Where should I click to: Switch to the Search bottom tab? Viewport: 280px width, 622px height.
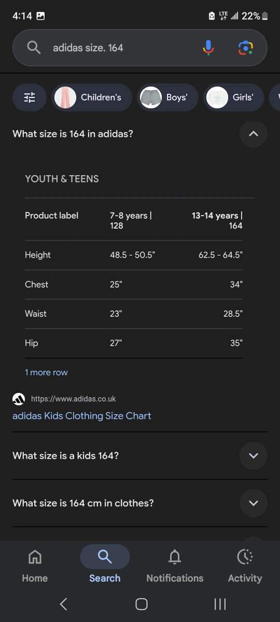click(105, 564)
